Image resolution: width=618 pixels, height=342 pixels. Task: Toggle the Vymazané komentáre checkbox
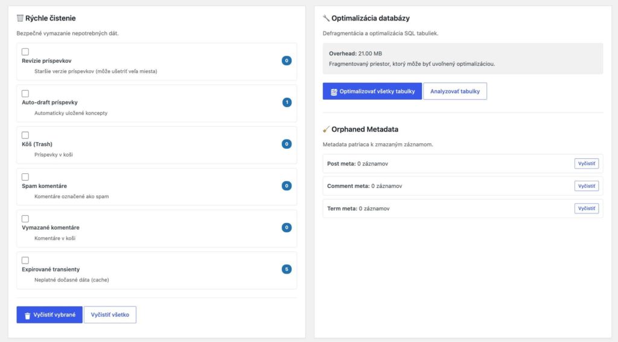point(25,219)
